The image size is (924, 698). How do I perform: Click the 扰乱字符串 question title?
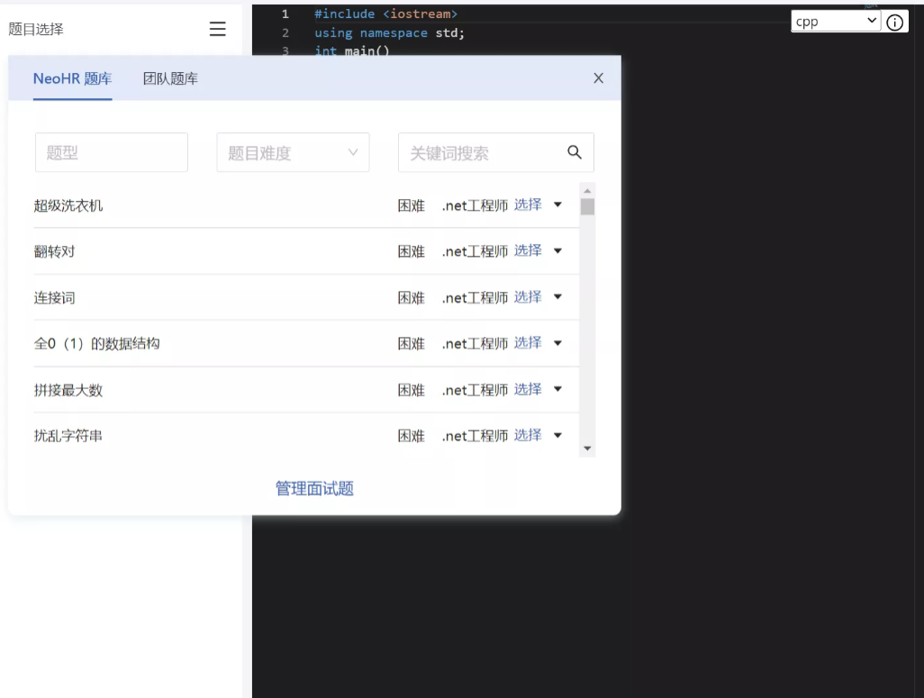point(68,436)
